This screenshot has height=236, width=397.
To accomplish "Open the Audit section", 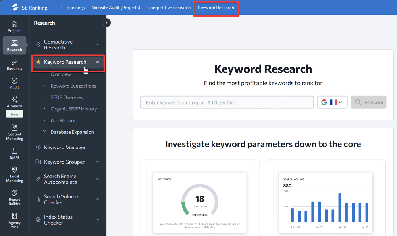I will tap(14, 83).
